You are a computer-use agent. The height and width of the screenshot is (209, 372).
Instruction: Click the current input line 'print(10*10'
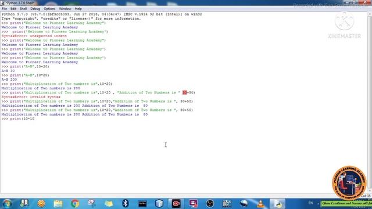(x=18, y=118)
